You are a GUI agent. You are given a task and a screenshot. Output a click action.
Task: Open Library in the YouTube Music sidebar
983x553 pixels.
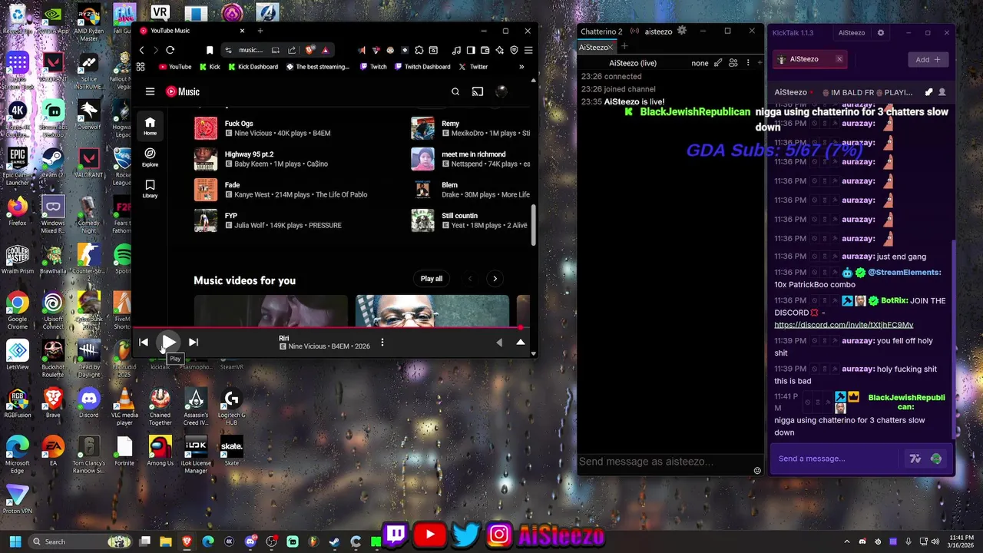click(x=150, y=189)
